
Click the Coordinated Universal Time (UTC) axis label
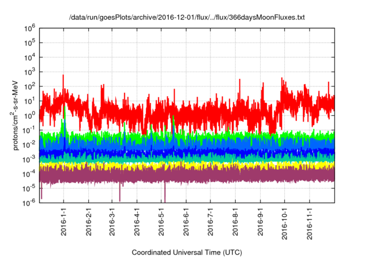click(188, 252)
